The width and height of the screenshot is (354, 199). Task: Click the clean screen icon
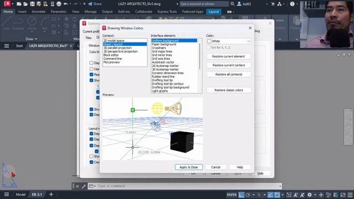343,195
